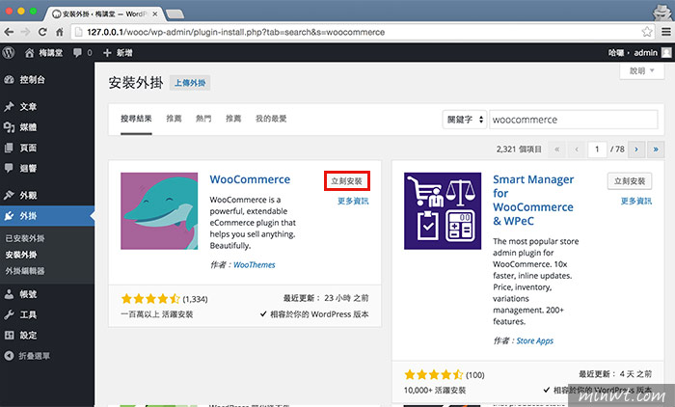675x407 pixels.
Task: Expand the 說明 help dropdown
Action: click(x=642, y=71)
